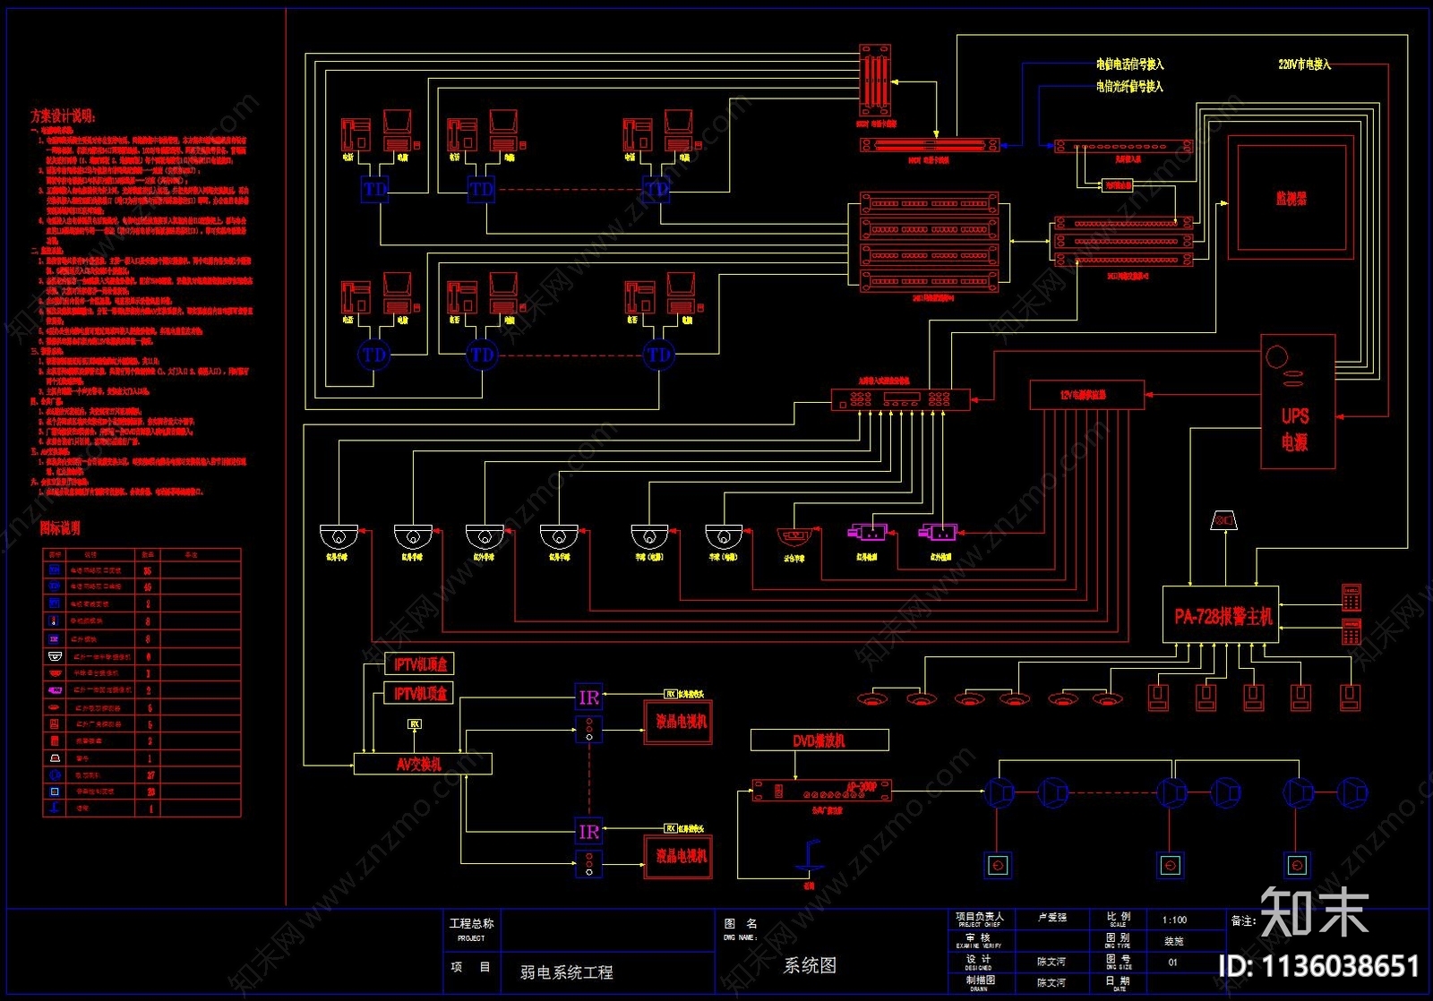The image size is (1433, 1001).
Task: Select the 图标说明 legend heading
Action: pos(61,528)
